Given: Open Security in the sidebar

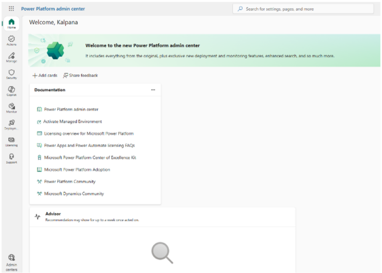Looking at the screenshot, I should point(11,74).
